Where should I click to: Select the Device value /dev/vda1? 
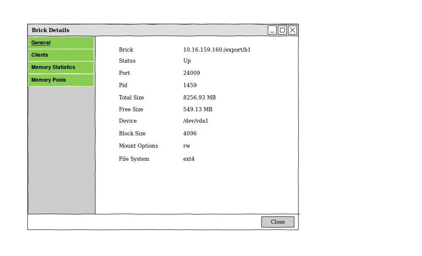[x=196, y=121]
